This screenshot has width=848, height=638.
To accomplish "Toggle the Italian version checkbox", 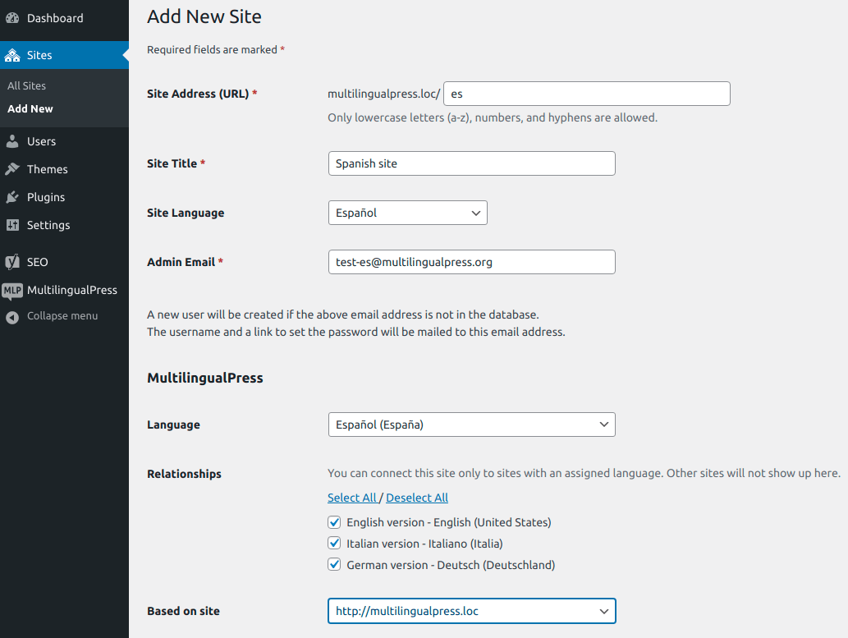I will pos(334,543).
